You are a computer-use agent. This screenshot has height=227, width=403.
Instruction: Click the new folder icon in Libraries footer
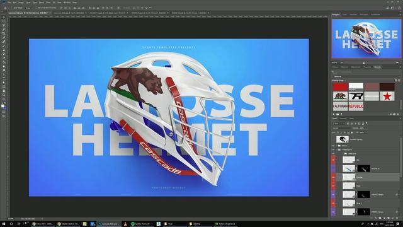point(338,114)
